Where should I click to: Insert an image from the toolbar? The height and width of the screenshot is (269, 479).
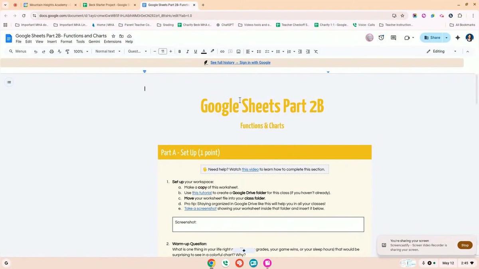238,51
